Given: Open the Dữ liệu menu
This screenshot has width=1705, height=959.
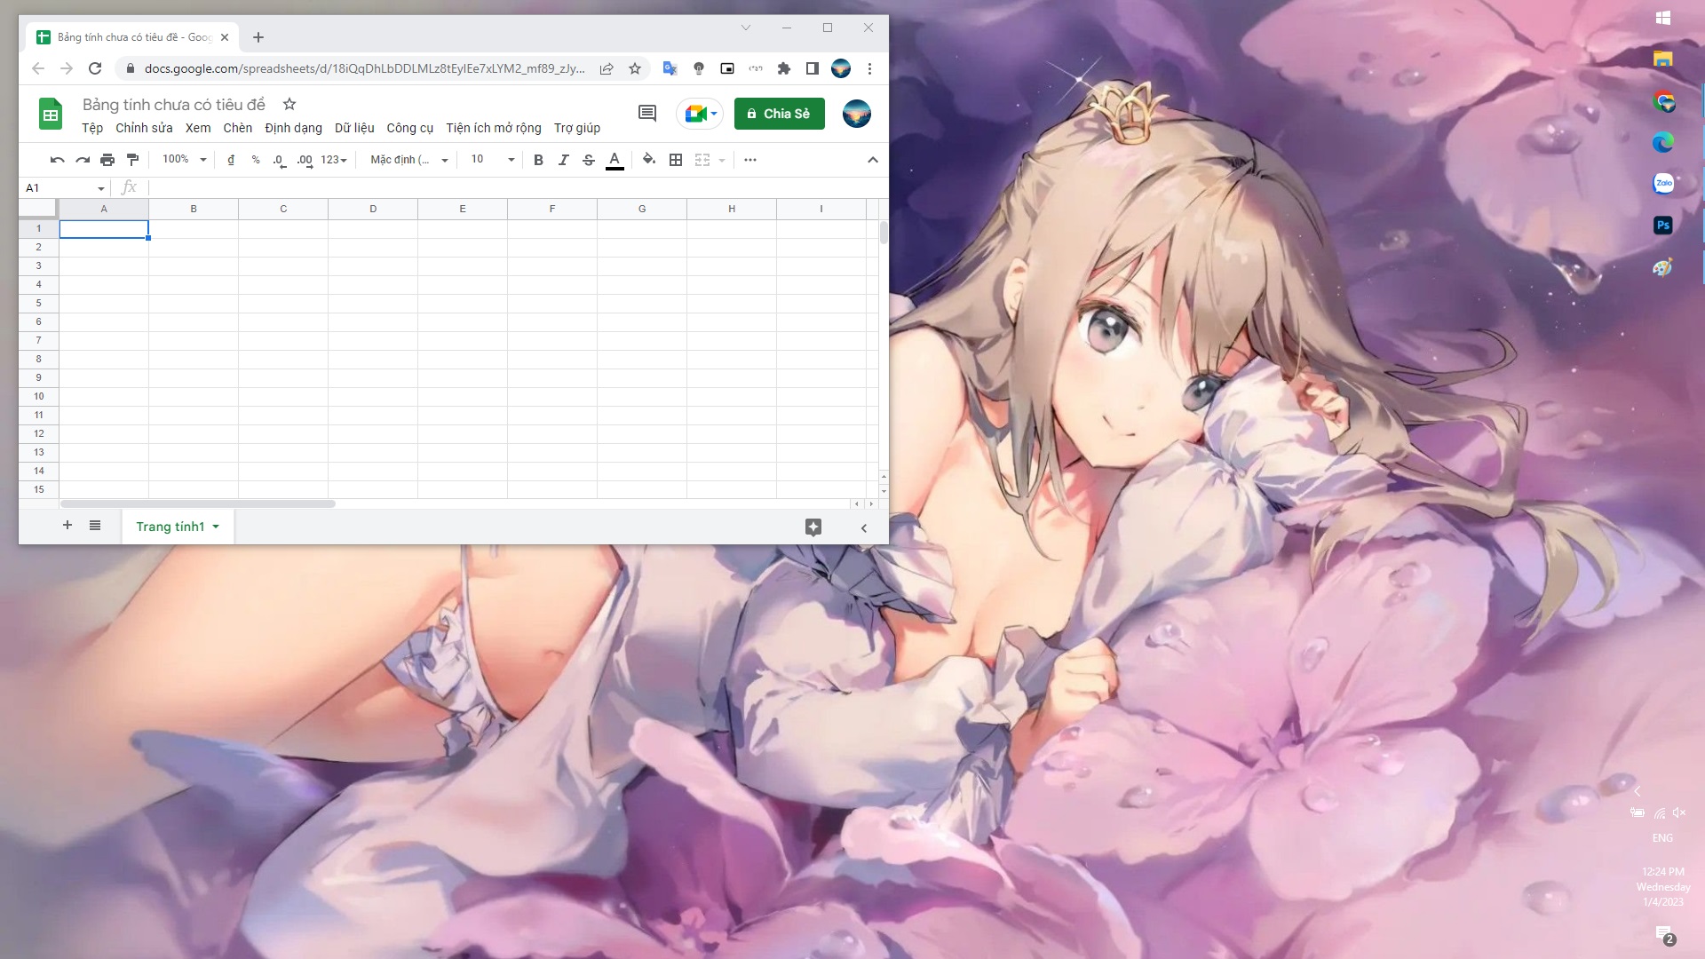Looking at the screenshot, I should [x=354, y=128].
